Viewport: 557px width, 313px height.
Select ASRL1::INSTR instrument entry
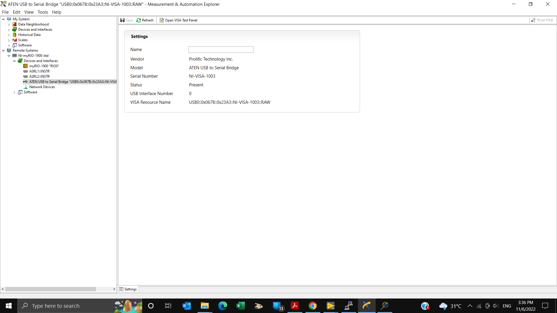pyautogui.click(x=39, y=71)
